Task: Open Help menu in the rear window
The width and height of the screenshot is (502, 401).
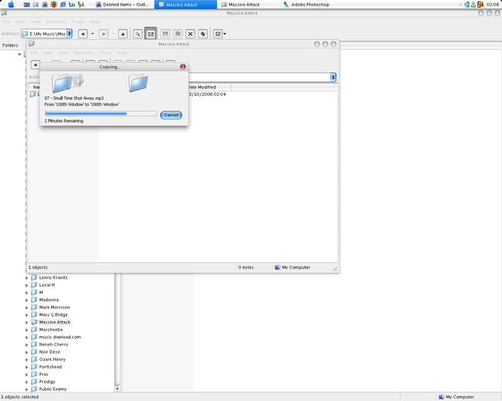Action: tap(95, 22)
